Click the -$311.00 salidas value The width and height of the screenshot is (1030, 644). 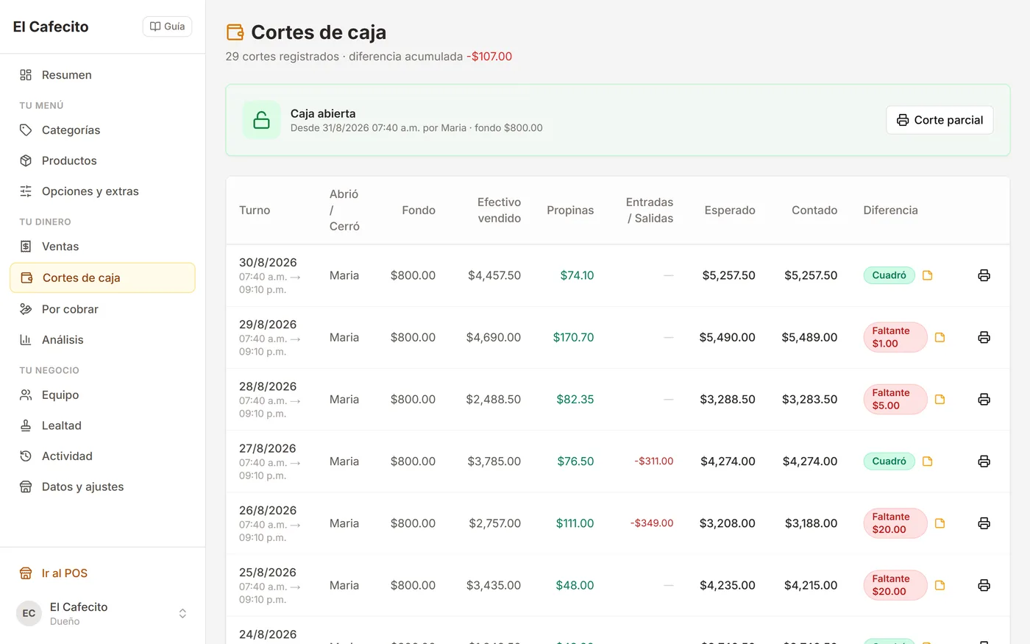coord(654,461)
